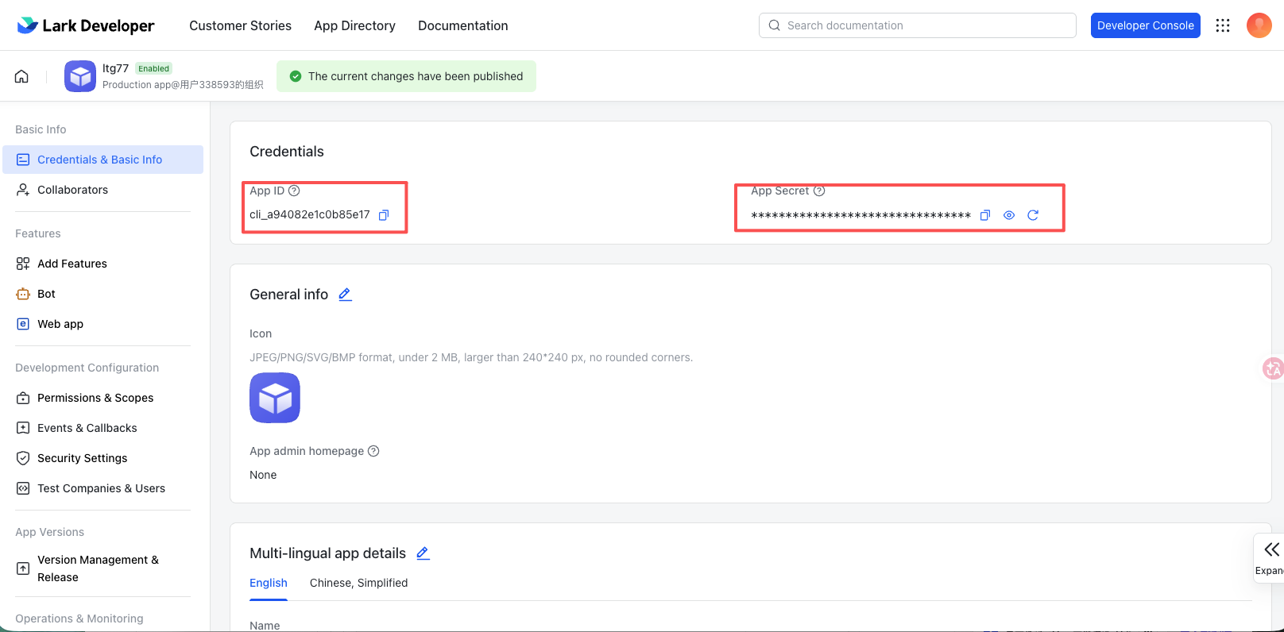Copy the App ID value
This screenshot has width=1284, height=632.
pos(384,215)
